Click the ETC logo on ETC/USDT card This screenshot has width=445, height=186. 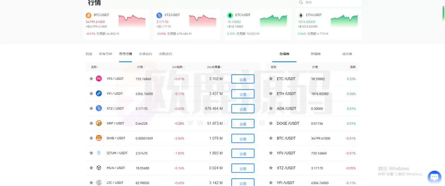(x=230, y=15)
